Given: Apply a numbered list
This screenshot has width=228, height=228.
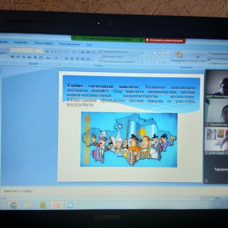Looking at the screenshot, I should (75, 52).
